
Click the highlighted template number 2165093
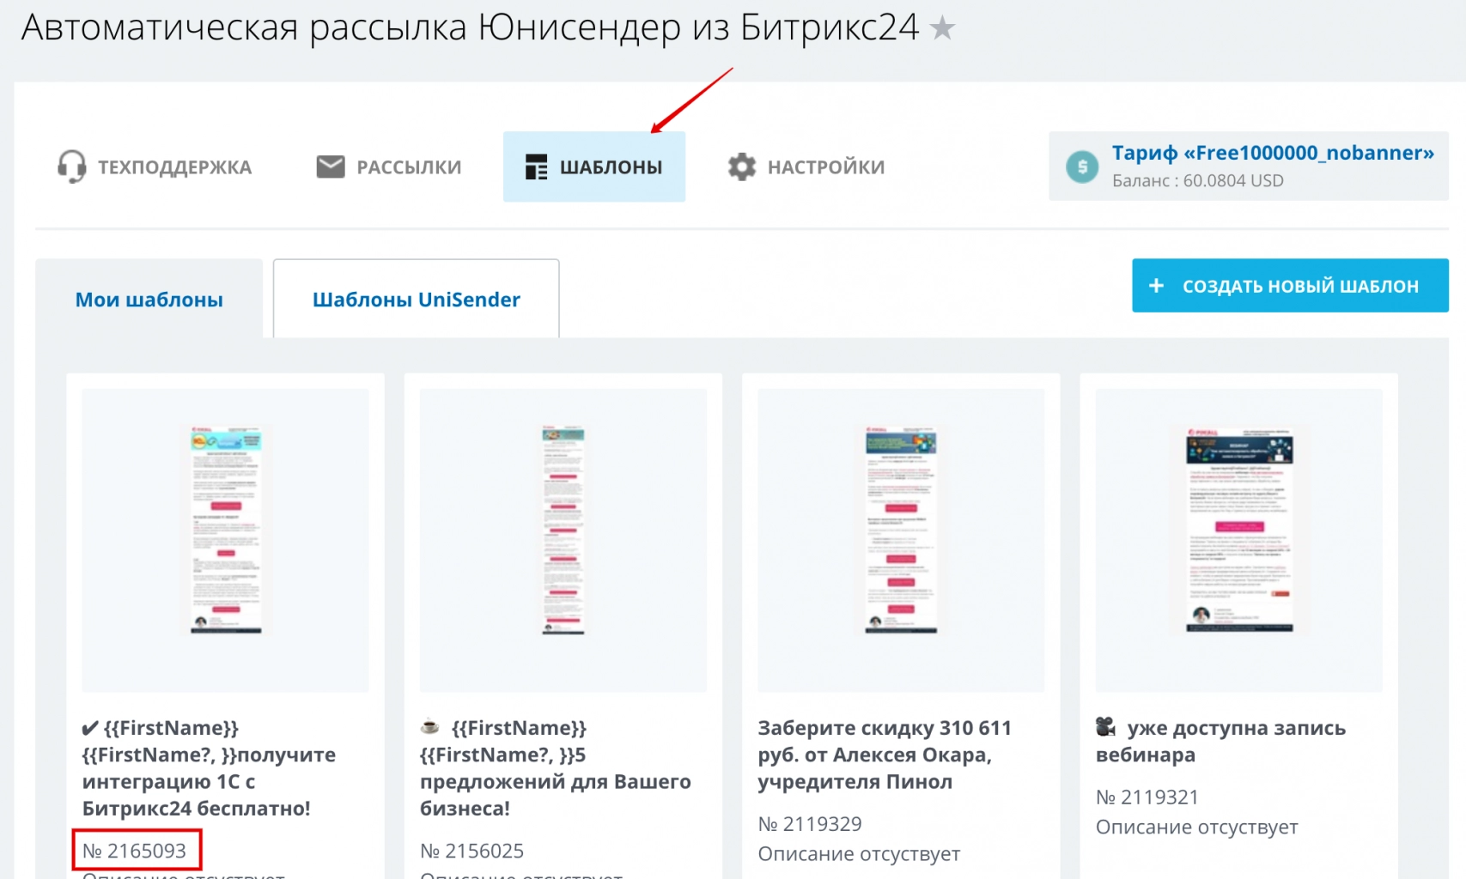click(137, 850)
